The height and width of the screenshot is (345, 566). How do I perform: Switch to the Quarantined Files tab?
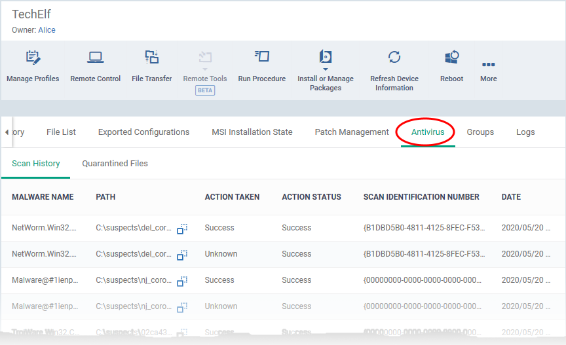[x=115, y=164]
